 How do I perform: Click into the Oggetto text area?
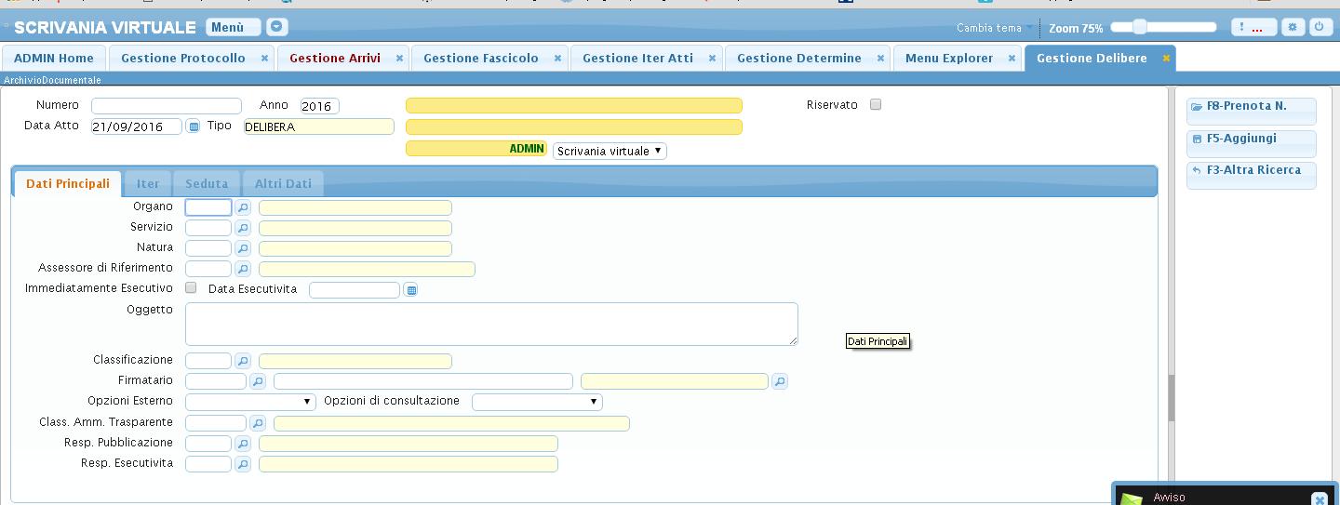click(490, 324)
